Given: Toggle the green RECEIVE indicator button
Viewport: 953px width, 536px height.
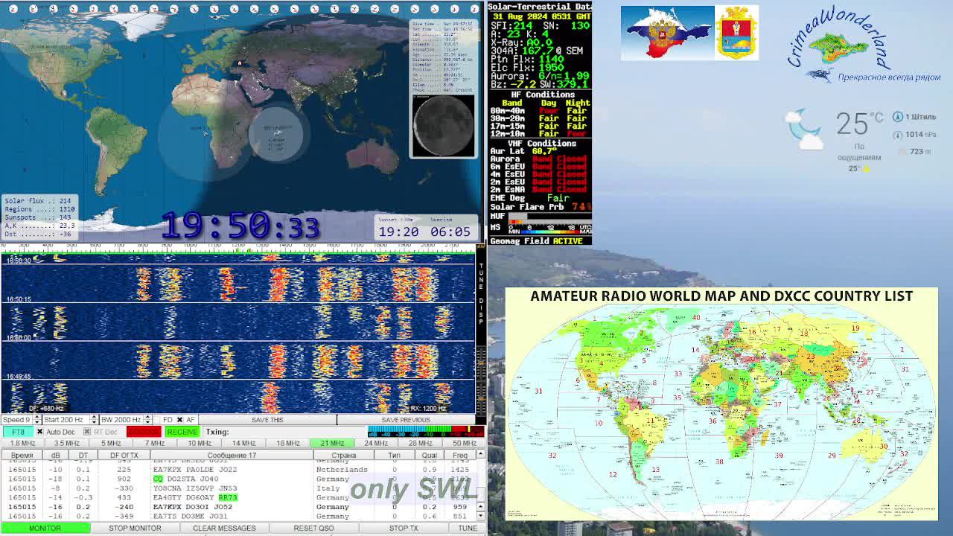Looking at the screenshot, I should tap(182, 432).
